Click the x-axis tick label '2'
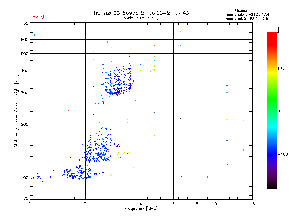Image resolution: width=297 pixels, height=222 pixels. coord(85,204)
